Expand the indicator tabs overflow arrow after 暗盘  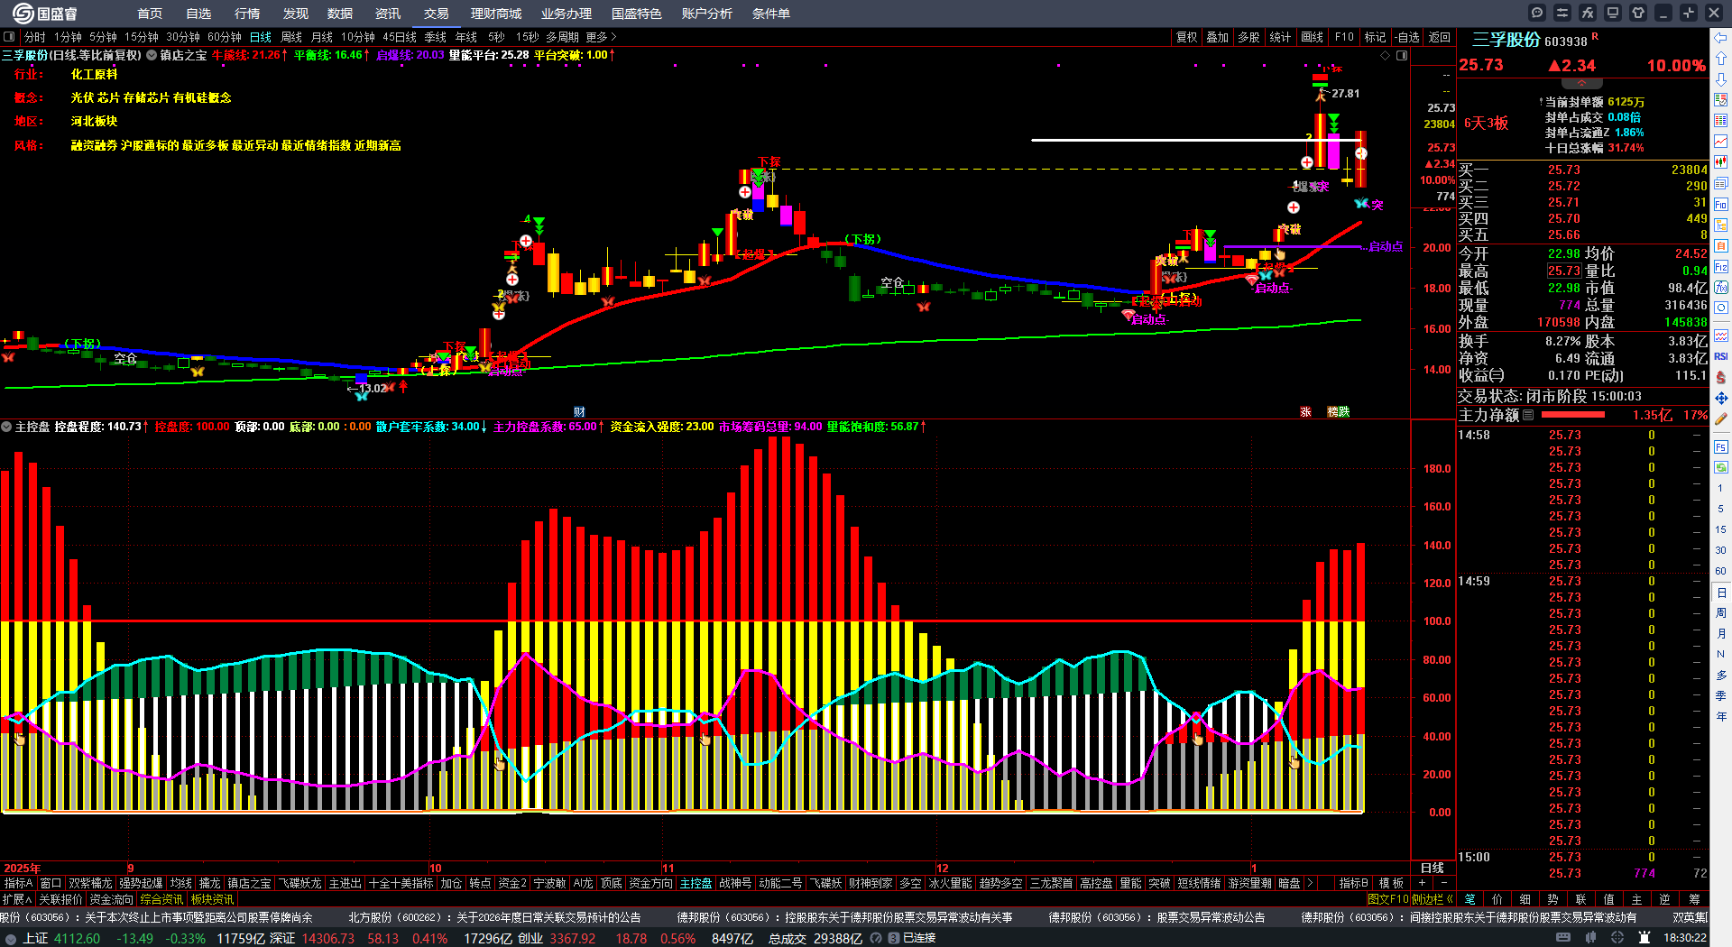1310,883
